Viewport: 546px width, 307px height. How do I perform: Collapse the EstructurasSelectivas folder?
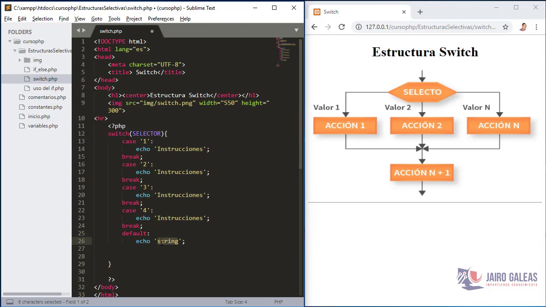[15, 51]
